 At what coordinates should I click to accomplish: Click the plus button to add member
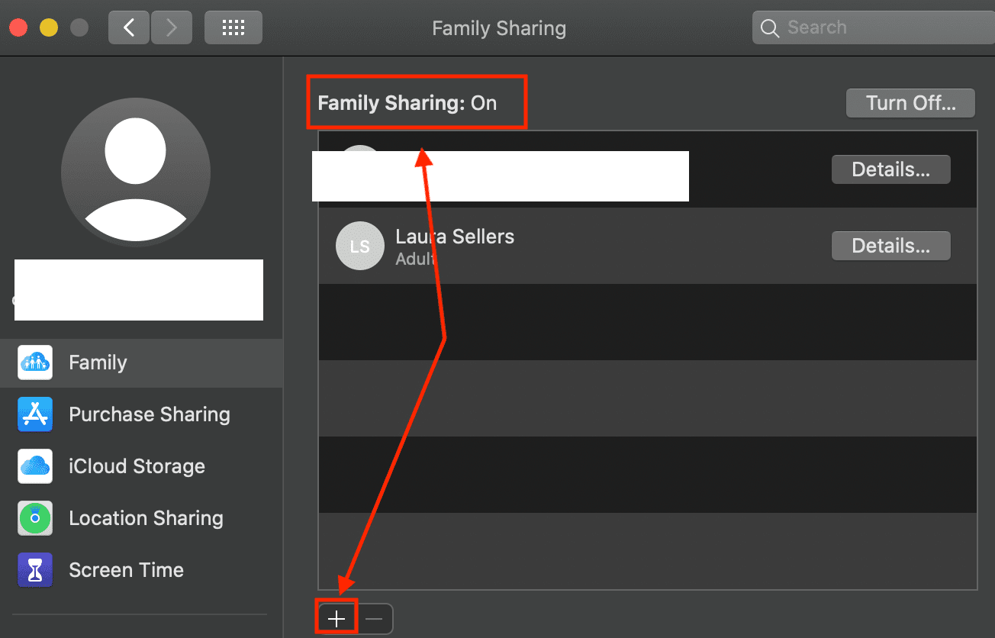click(x=336, y=619)
